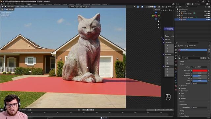Screen dimensions: 211x119
Task: Hide the Cat collection with its eye icon
Action: 207,16
